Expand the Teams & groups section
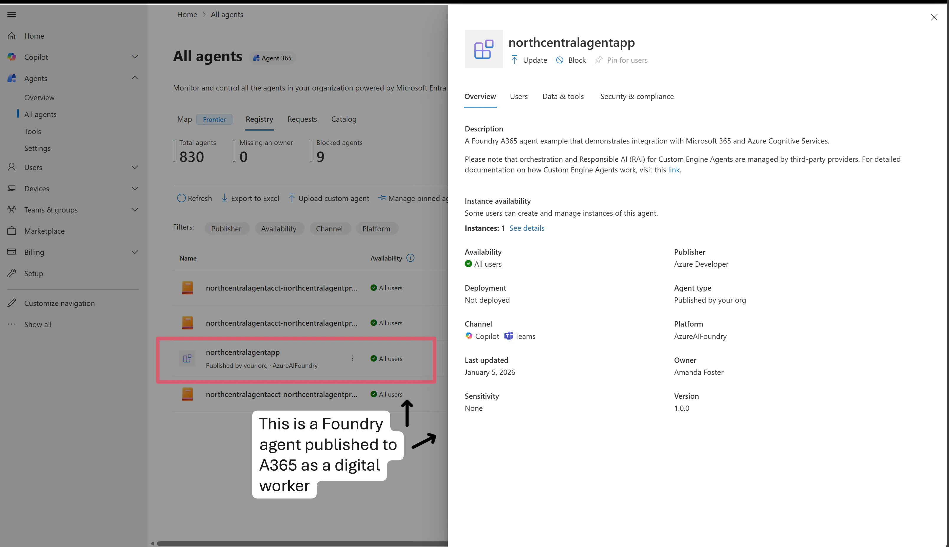Screen dimensions: 949x547 pyautogui.click(x=135, y=210)
